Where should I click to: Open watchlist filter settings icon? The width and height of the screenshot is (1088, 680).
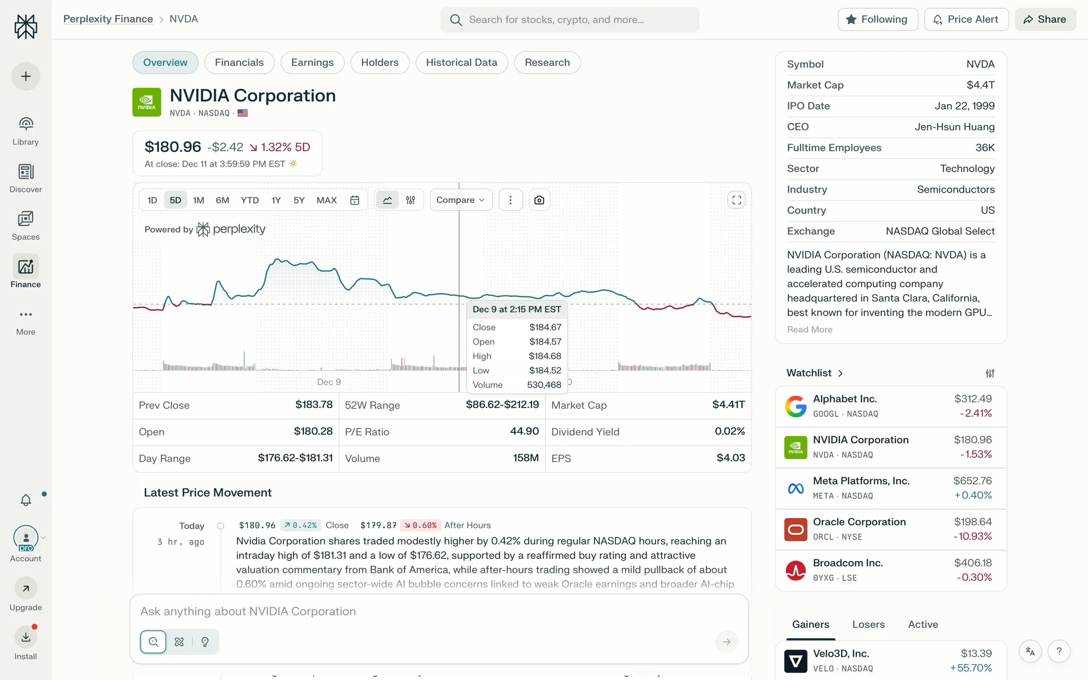tap(989, 373)
